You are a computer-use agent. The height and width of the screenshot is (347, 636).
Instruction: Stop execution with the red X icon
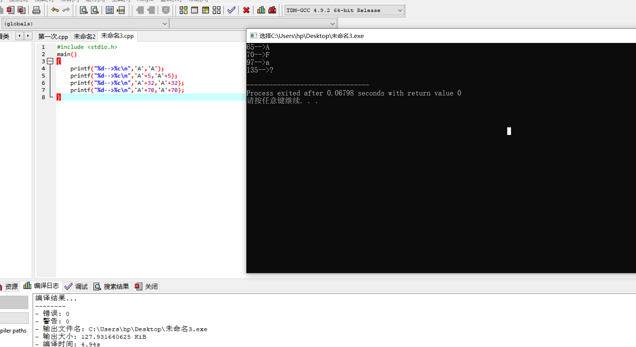tap(247, 10)
